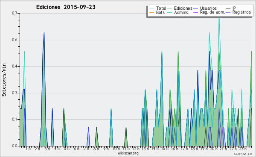Click the 20 h x-axis label
This screenshot has width=256, height=157.
click(214, 149)
